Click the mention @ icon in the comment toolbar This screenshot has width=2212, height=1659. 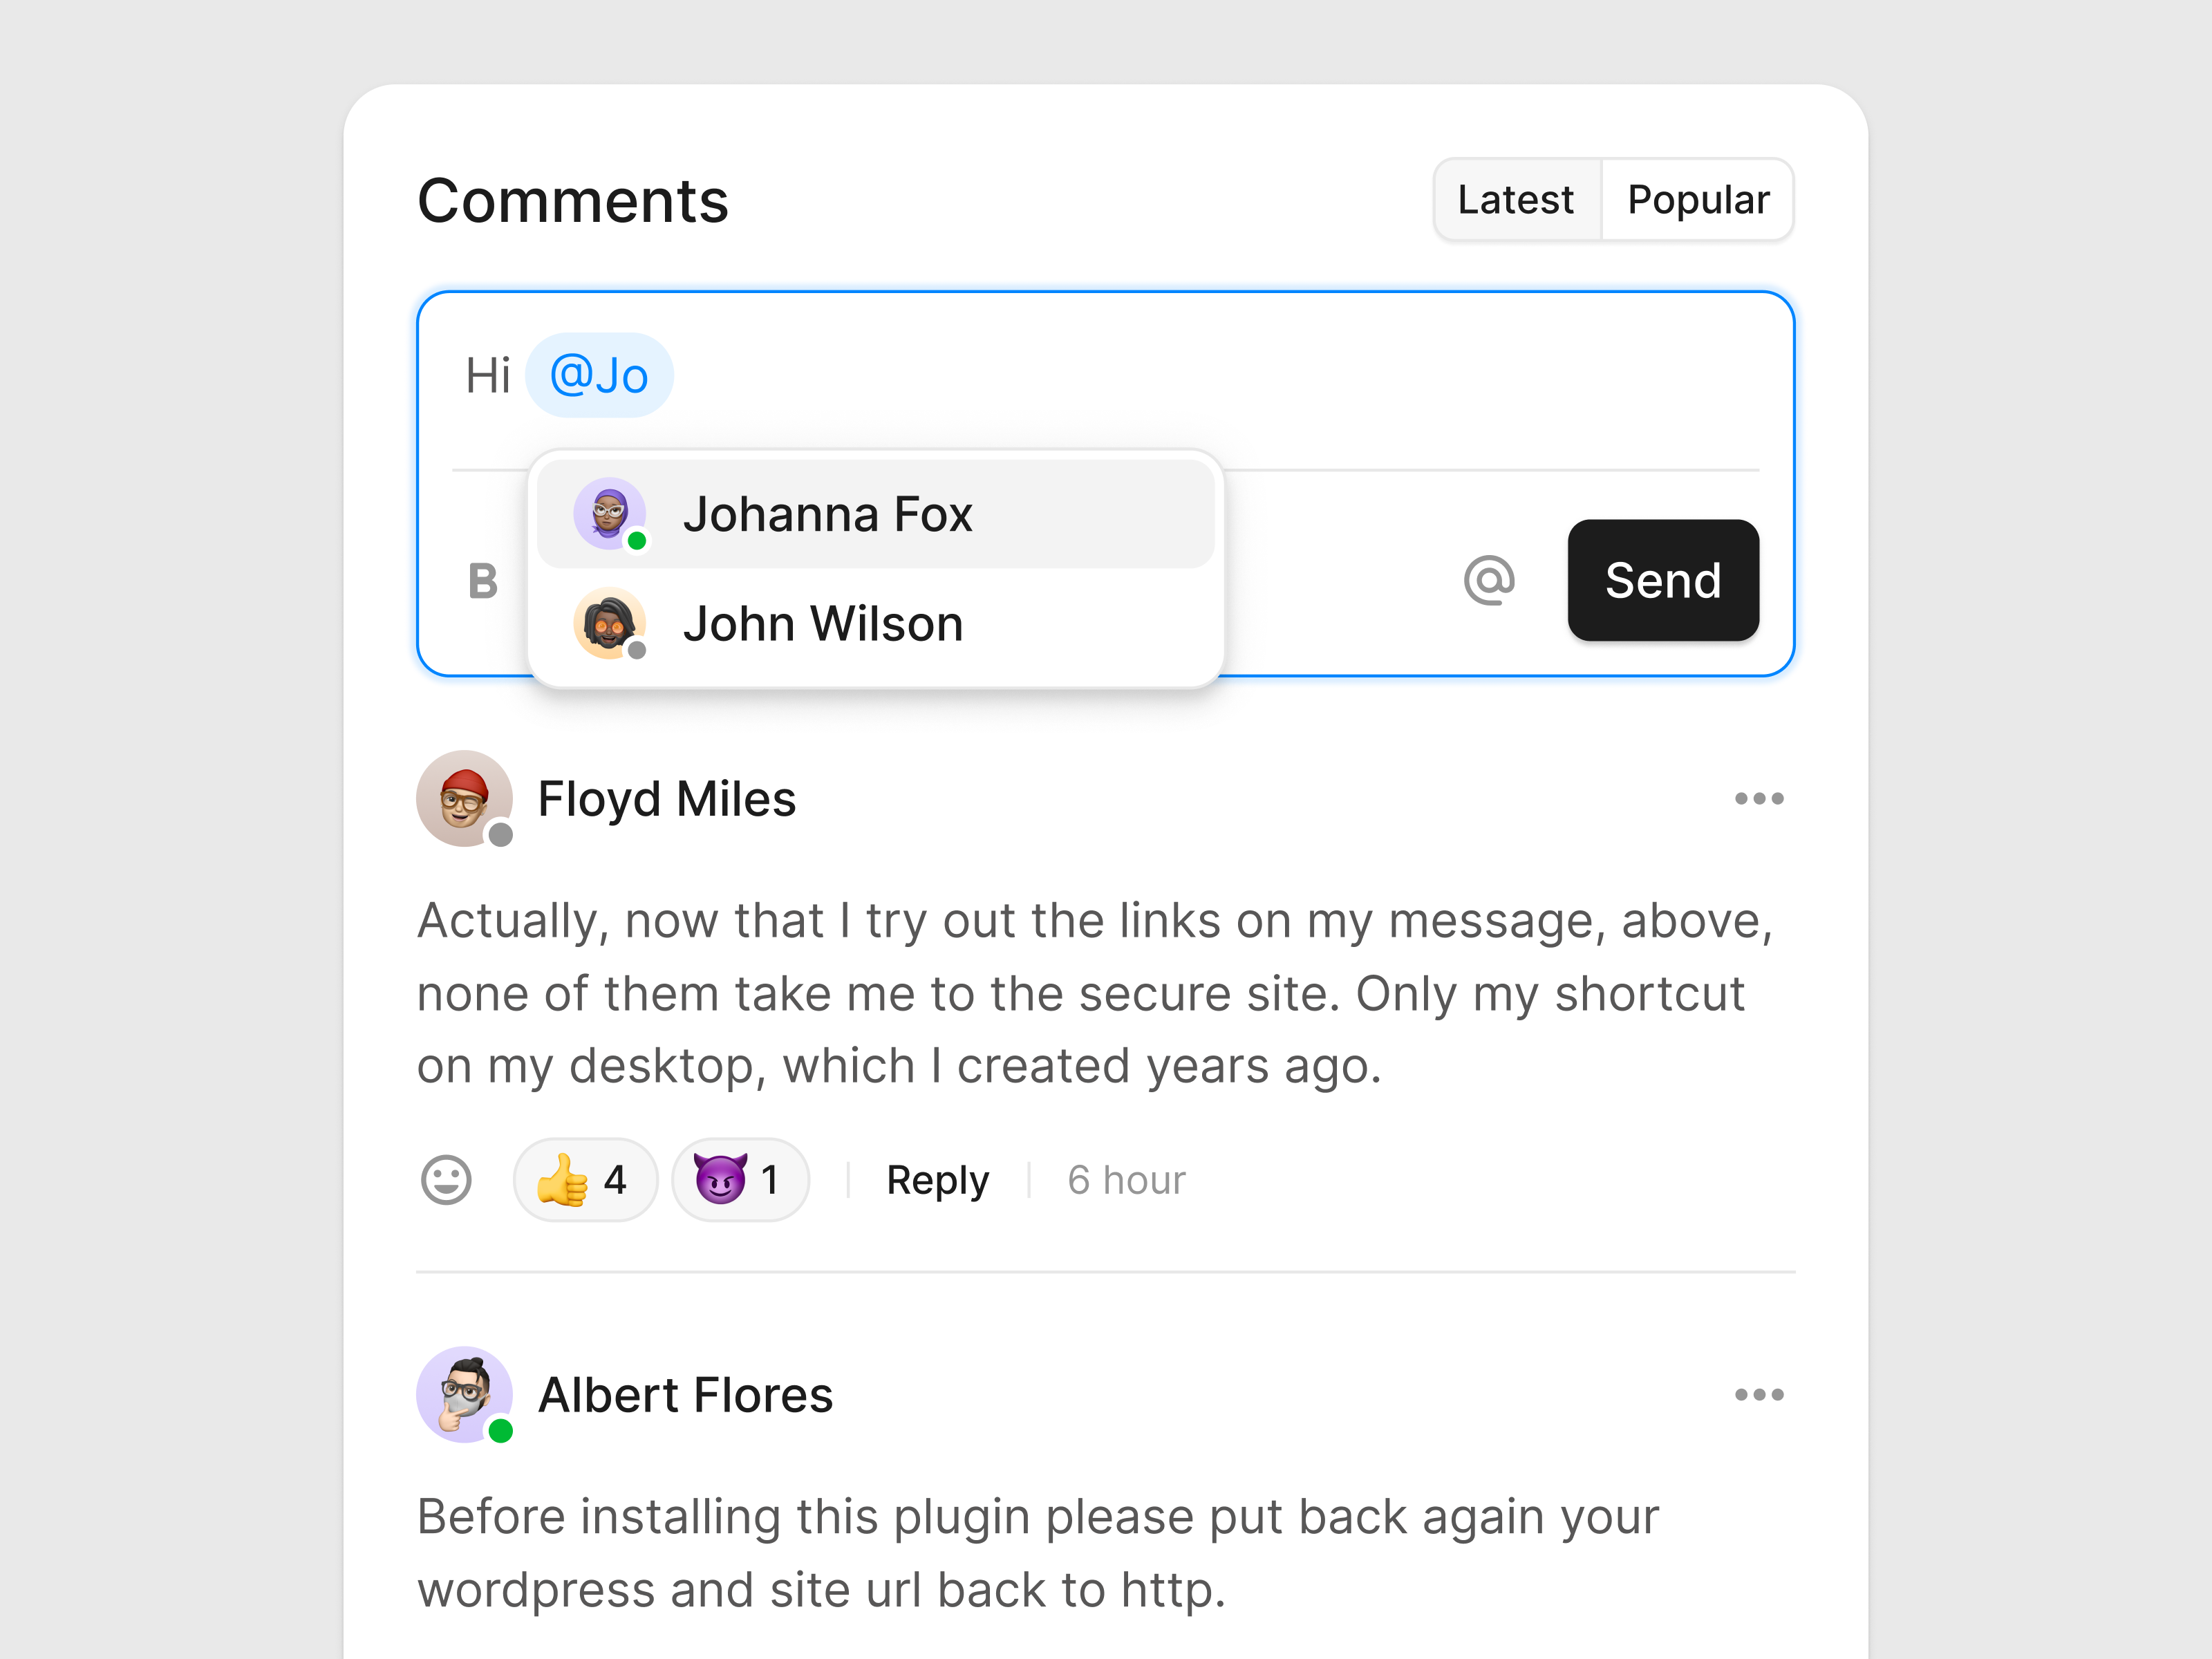click(x=1488, y=579)
